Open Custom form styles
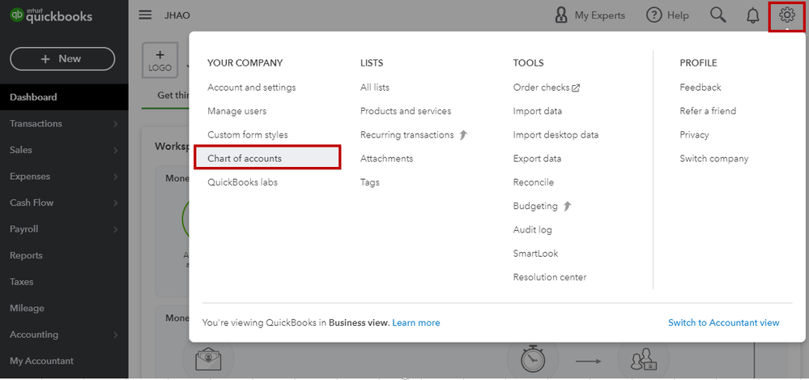809x380 pixels. pyautogui.click(x=248, y=134)
